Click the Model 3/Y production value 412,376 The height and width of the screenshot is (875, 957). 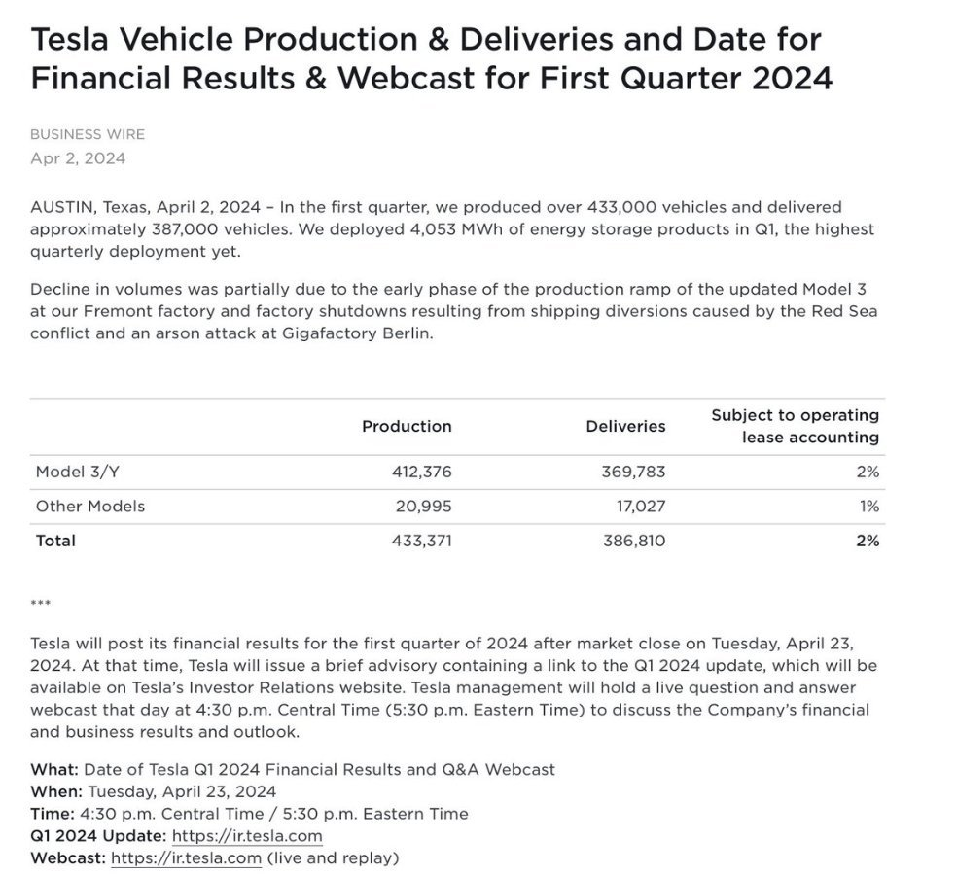[x=420, y=472]
